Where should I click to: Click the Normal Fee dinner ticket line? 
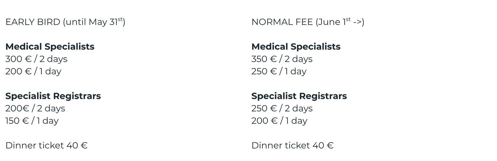click(x=293, y=146)
